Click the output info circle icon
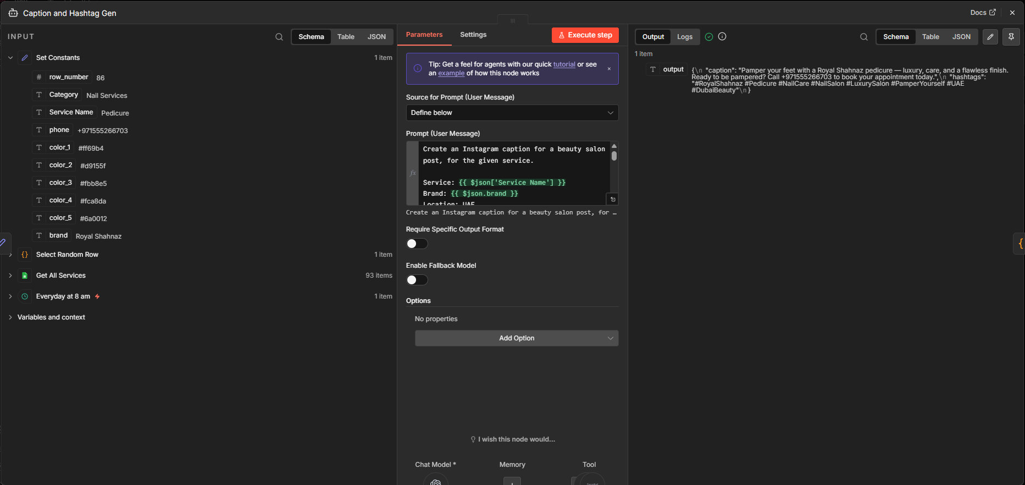 tap(722, 36)
